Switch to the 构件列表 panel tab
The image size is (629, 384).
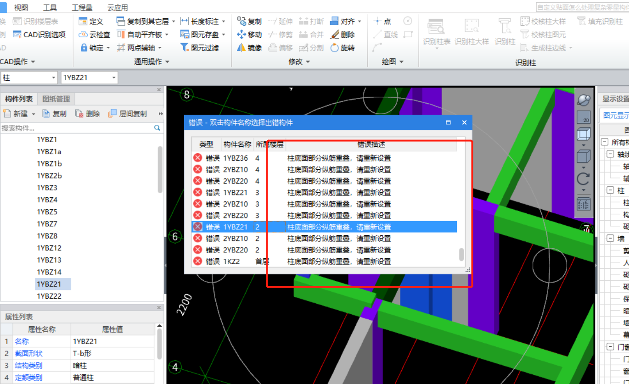[19, 99]
